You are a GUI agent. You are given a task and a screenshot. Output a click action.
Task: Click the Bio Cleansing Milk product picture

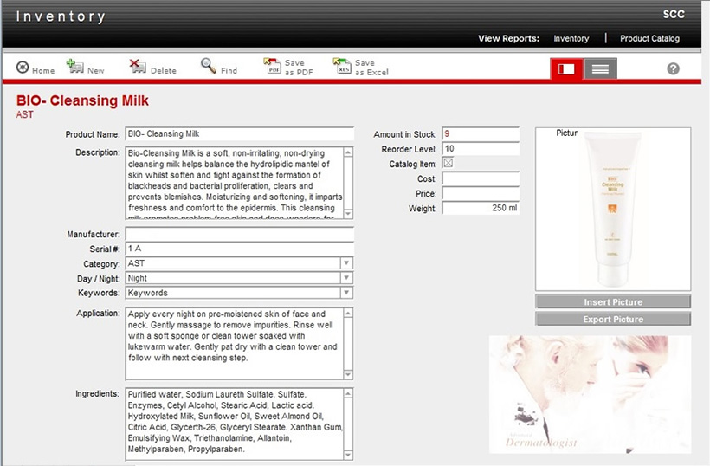click(613, 208)
